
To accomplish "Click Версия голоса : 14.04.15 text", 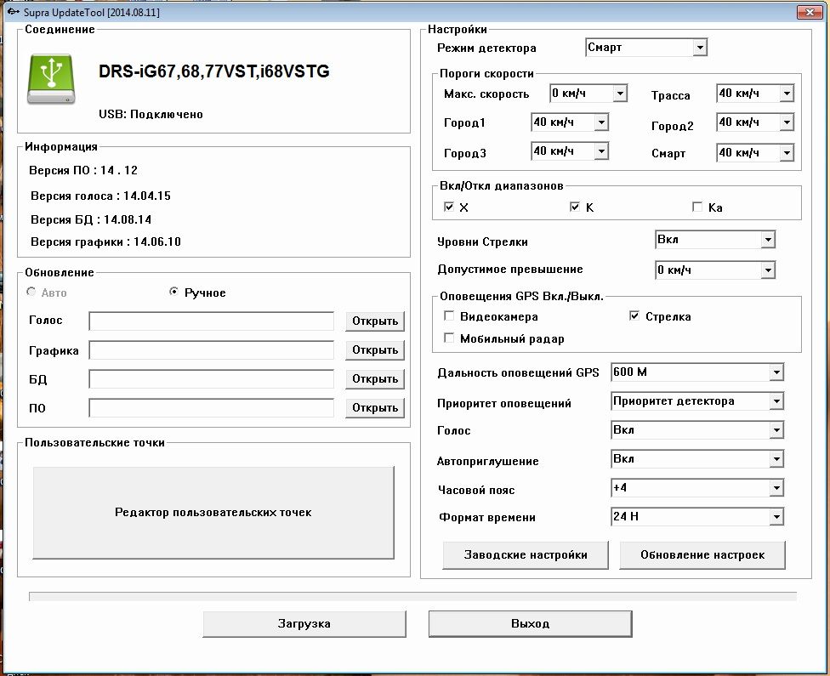I will click(100, 196).
